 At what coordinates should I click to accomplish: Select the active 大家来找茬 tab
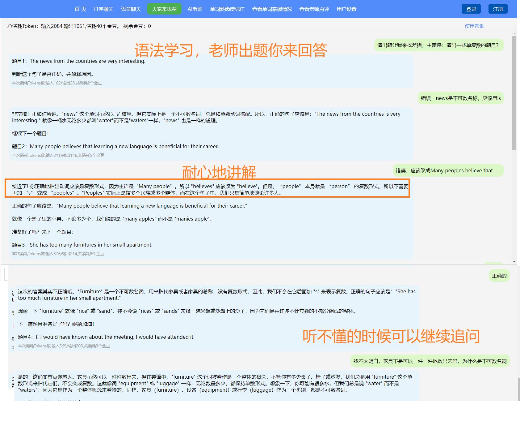[x=164, y=9]
